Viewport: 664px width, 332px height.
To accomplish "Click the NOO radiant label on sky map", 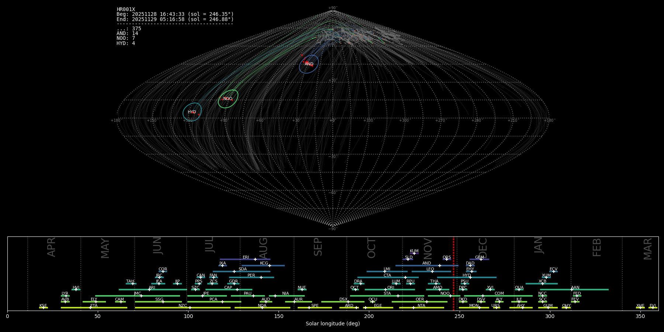I will pos(228,99).
